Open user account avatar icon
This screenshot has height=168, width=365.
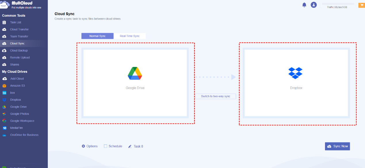pyautogui.click(x=314, y=5)
